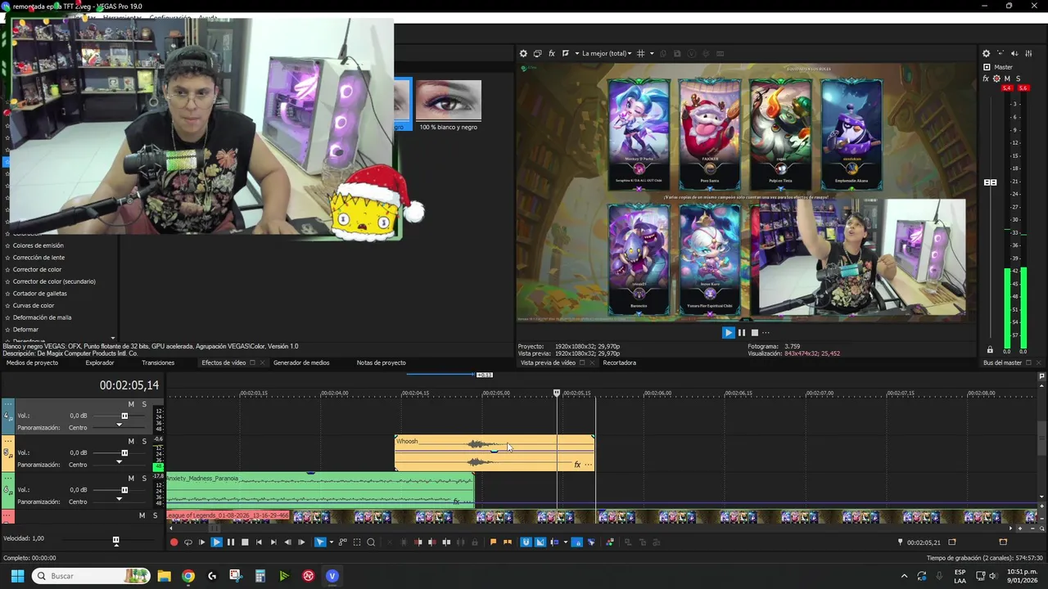Open track 6 more options dots
The width and height of the screenshot is (1048, 589).
pyautogui.click(x=8, y=478)
